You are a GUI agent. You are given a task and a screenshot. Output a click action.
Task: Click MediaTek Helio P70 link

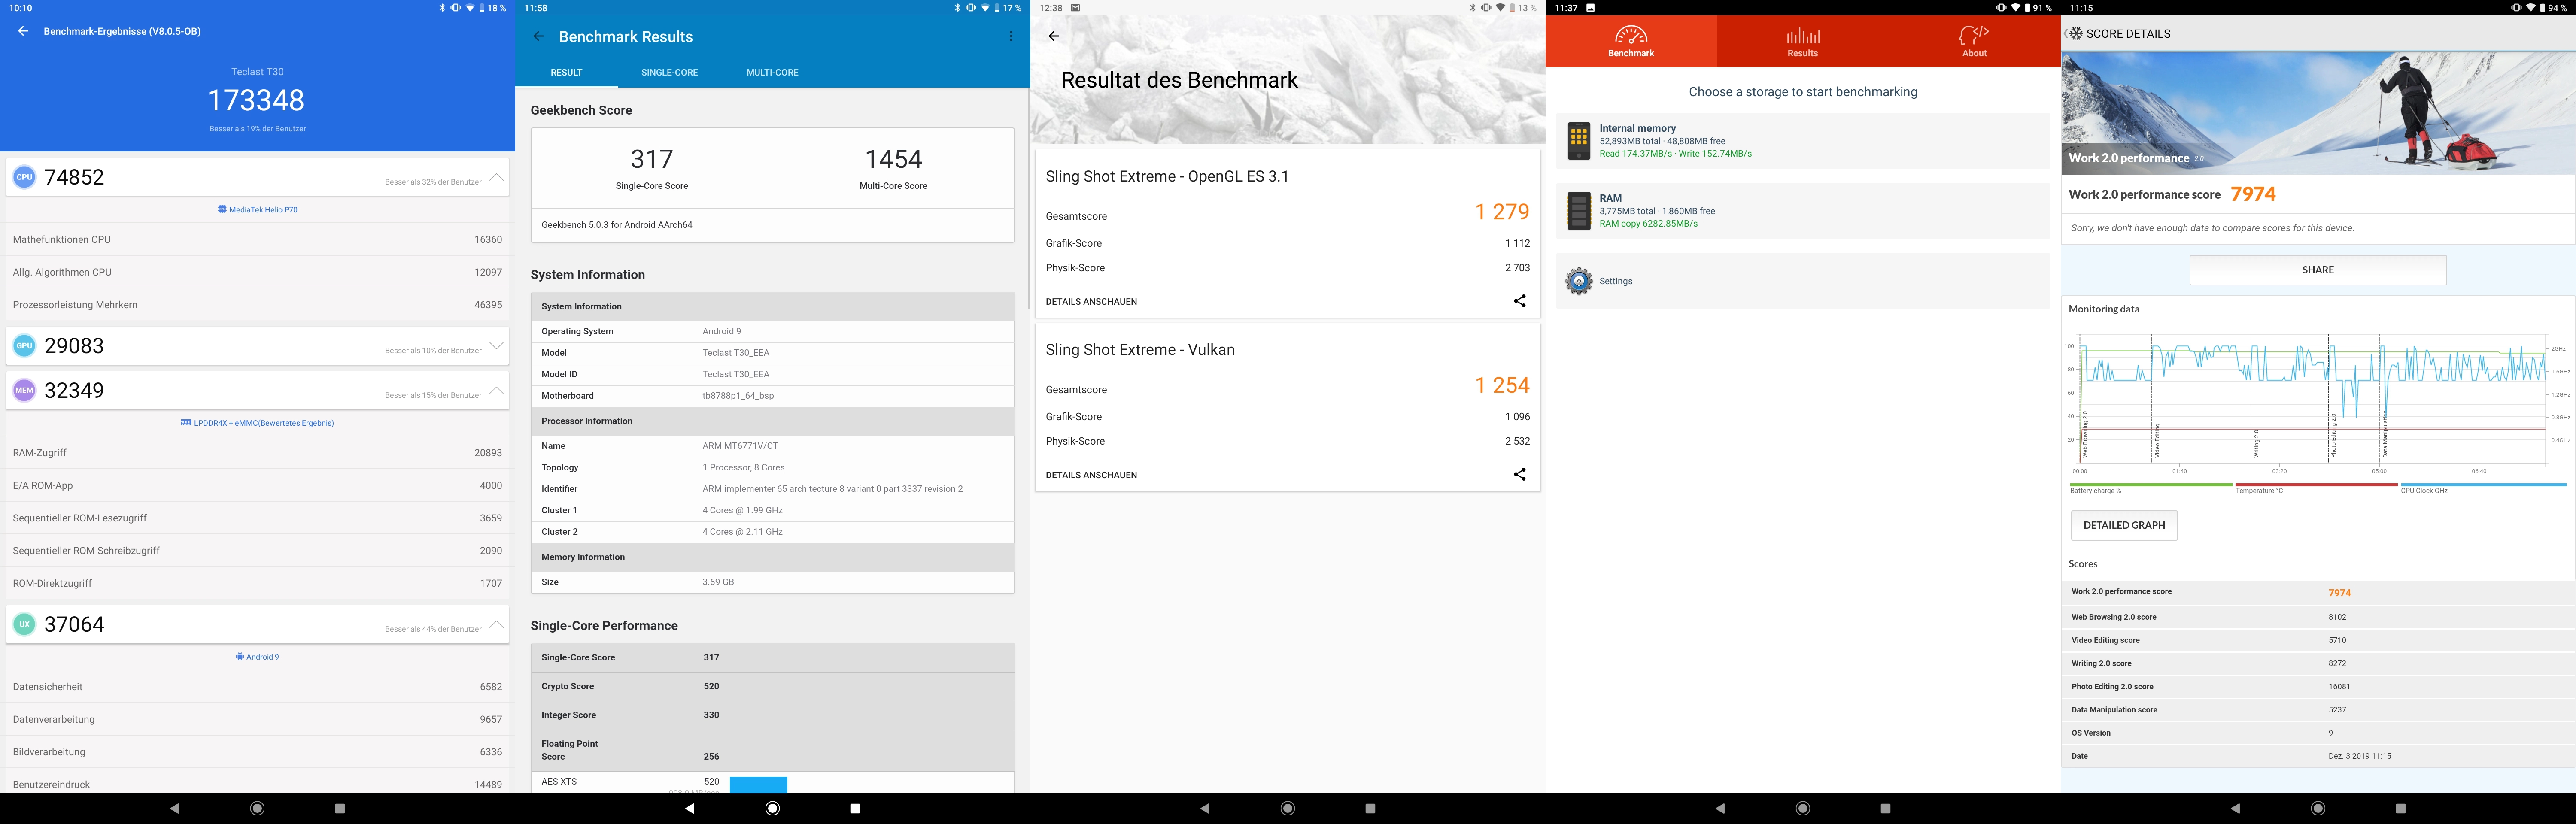(x=258, y=210)
